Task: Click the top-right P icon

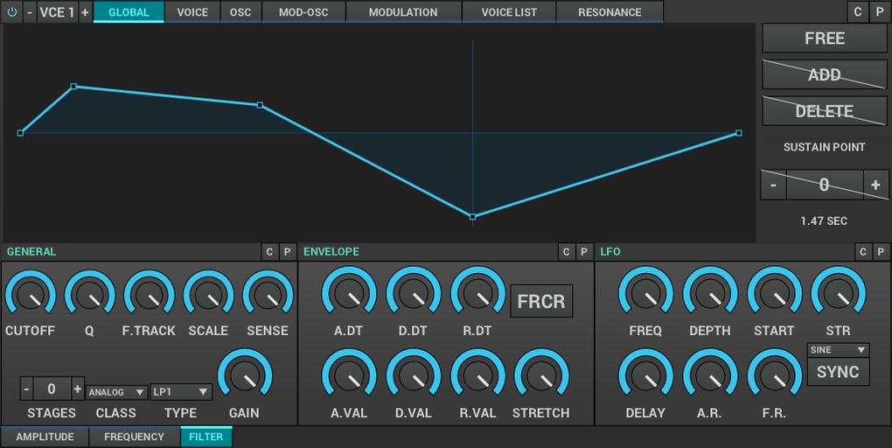Action: click(880, 12)
